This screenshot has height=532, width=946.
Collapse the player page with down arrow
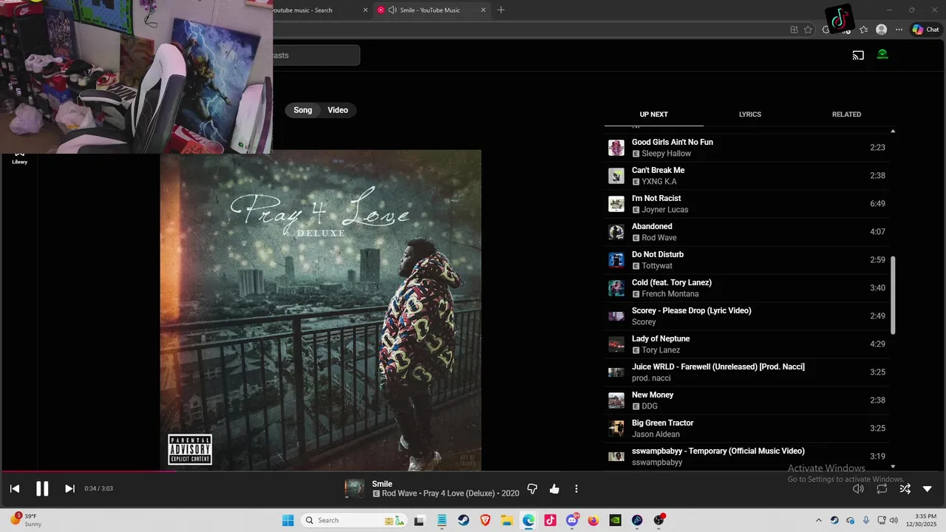click(928, 488)
